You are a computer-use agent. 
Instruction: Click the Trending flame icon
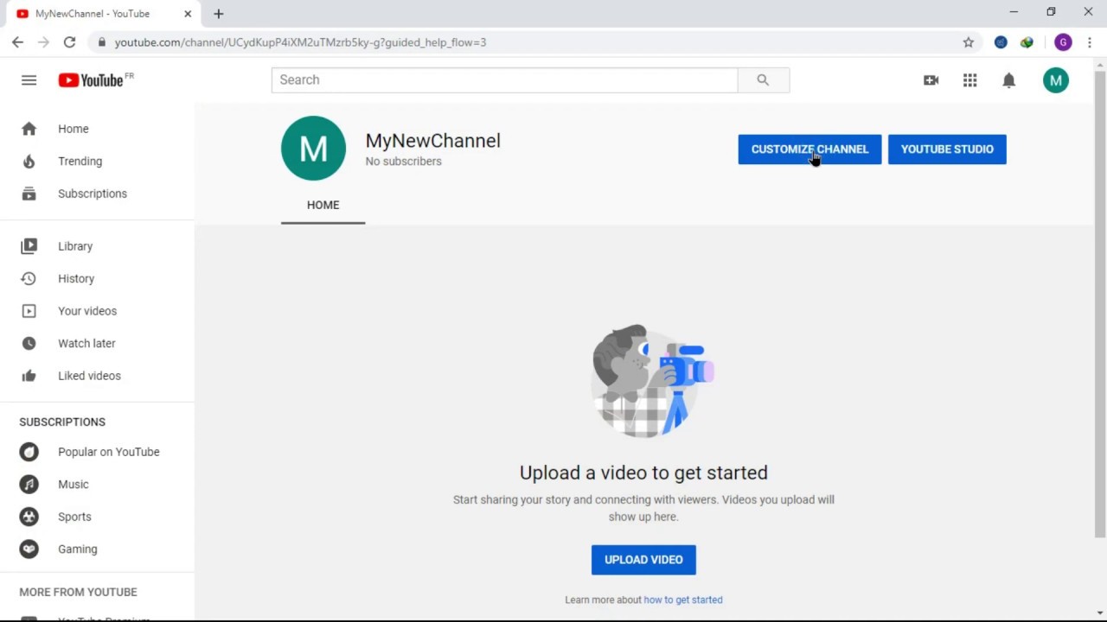click(x=29, y=162)
